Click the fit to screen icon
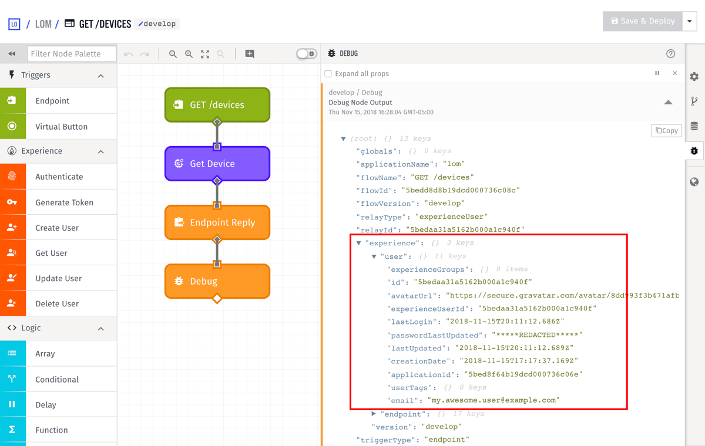 tap(204, 54)
